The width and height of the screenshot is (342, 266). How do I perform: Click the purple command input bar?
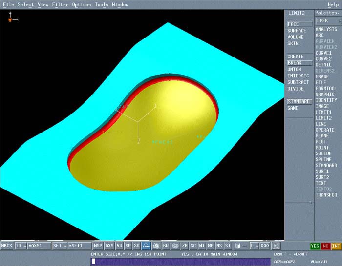[181, 262]
